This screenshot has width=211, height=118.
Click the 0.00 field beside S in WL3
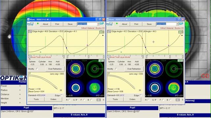click(x=99, y=100)
